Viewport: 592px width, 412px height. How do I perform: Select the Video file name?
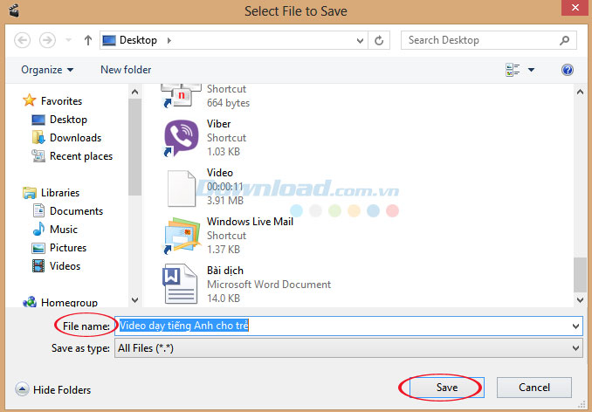(220, 173)
